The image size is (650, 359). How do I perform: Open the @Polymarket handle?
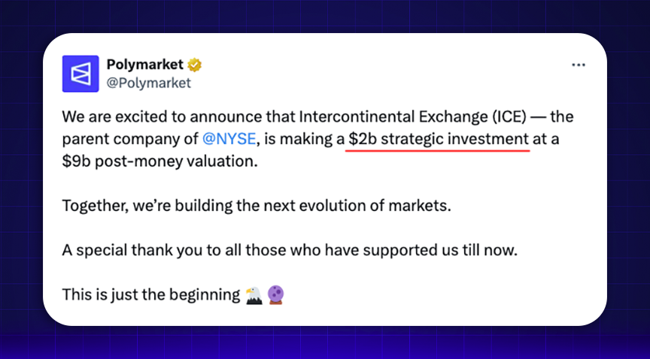148,83
